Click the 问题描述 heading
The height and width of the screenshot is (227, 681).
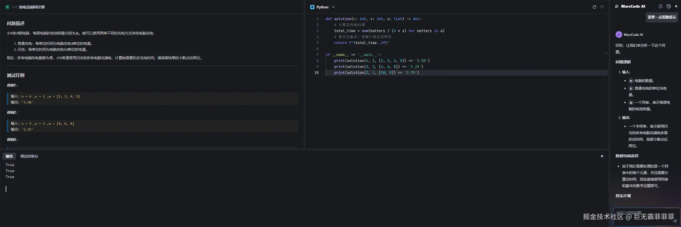[x=16, y=24]
